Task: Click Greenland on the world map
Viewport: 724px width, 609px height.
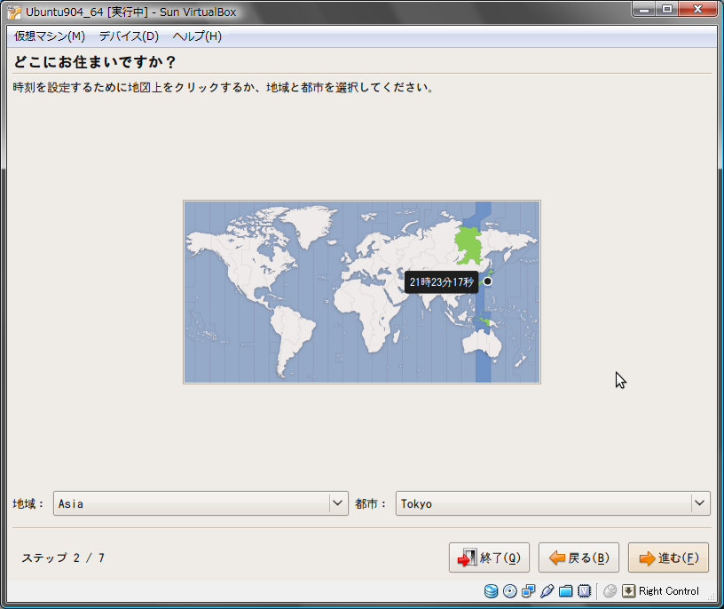Action: point(310,224)
